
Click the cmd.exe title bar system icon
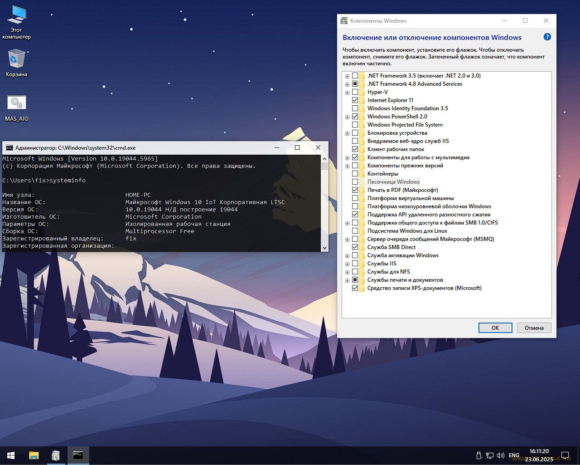point(9,147)
